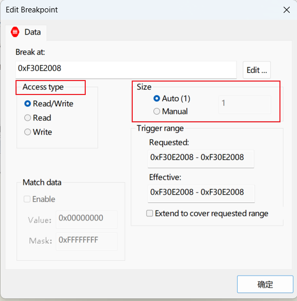This screenshot has height=301, width=297.
Task: Click the Size group label
Action: 144,87
